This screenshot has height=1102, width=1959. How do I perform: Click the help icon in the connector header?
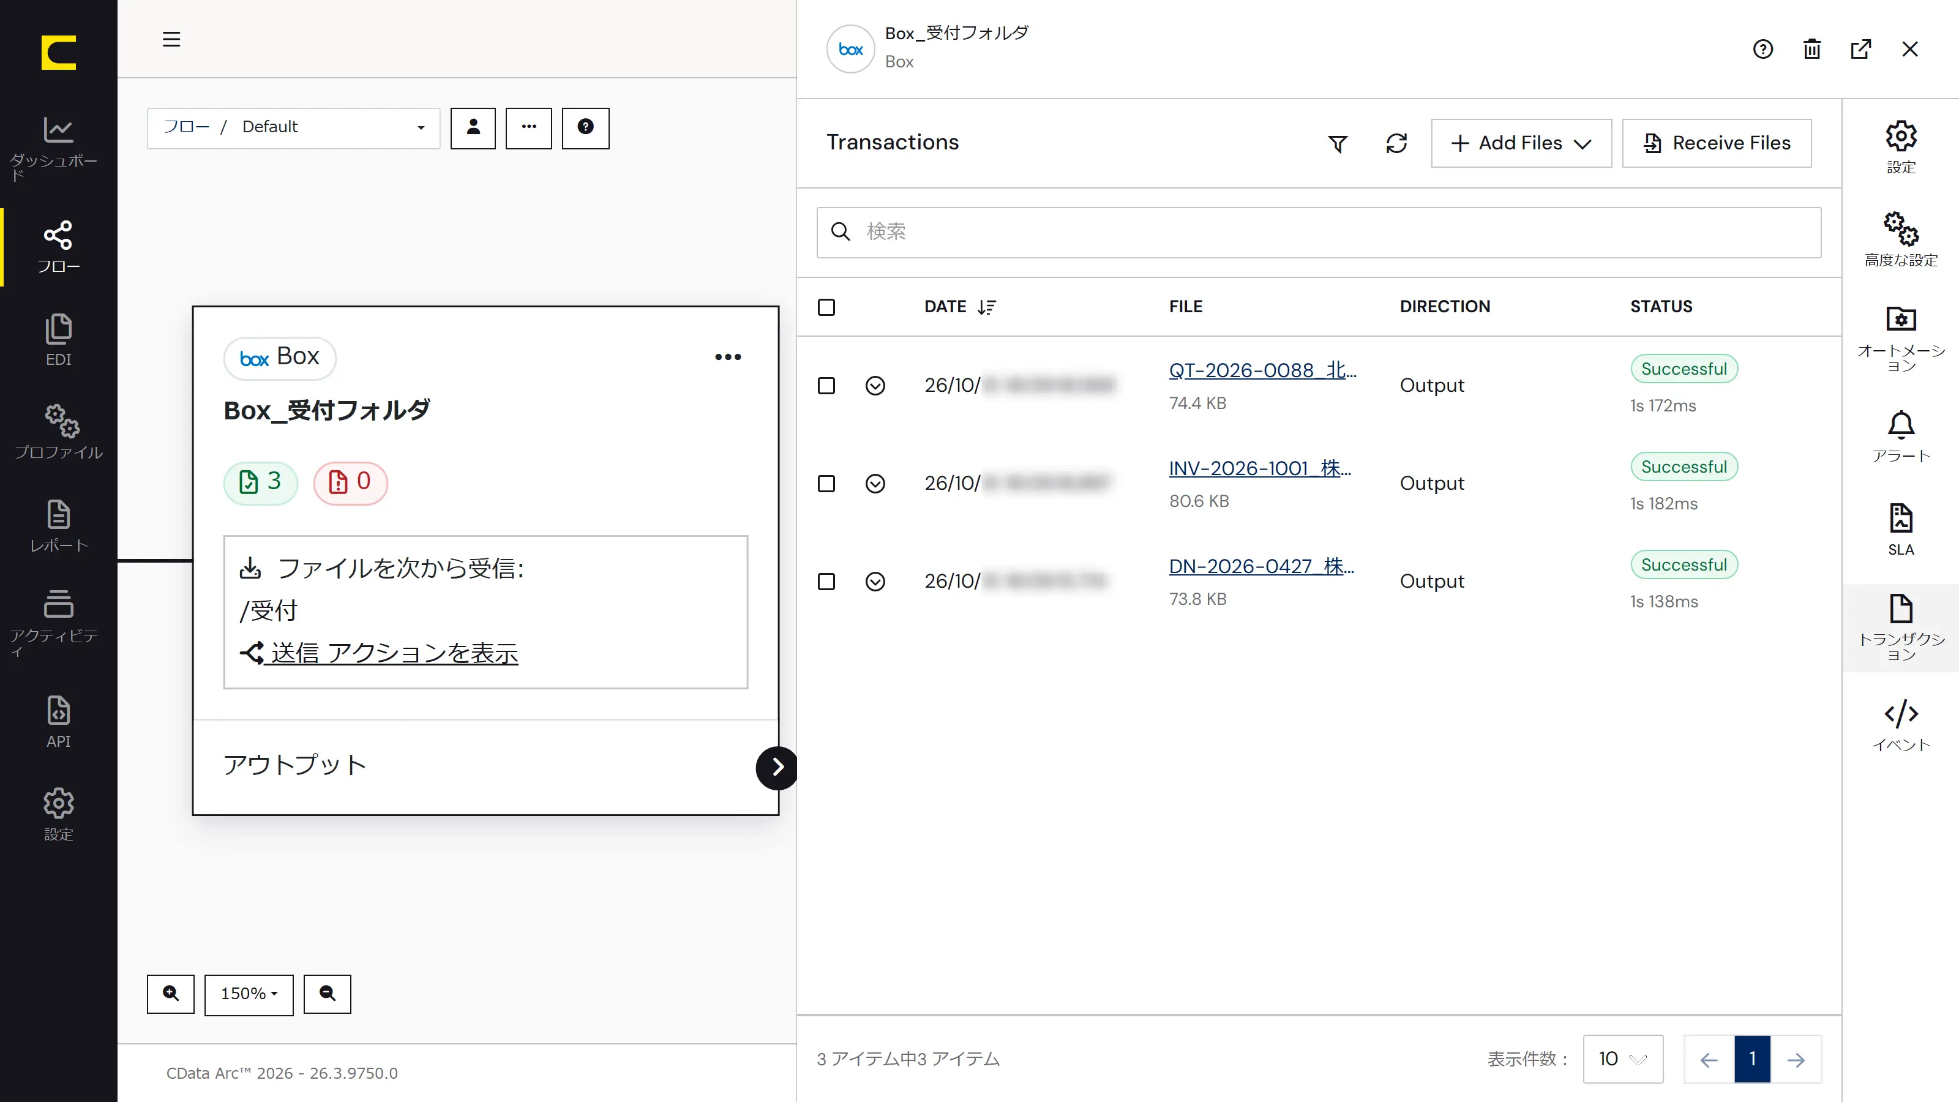coord(1763,50)
